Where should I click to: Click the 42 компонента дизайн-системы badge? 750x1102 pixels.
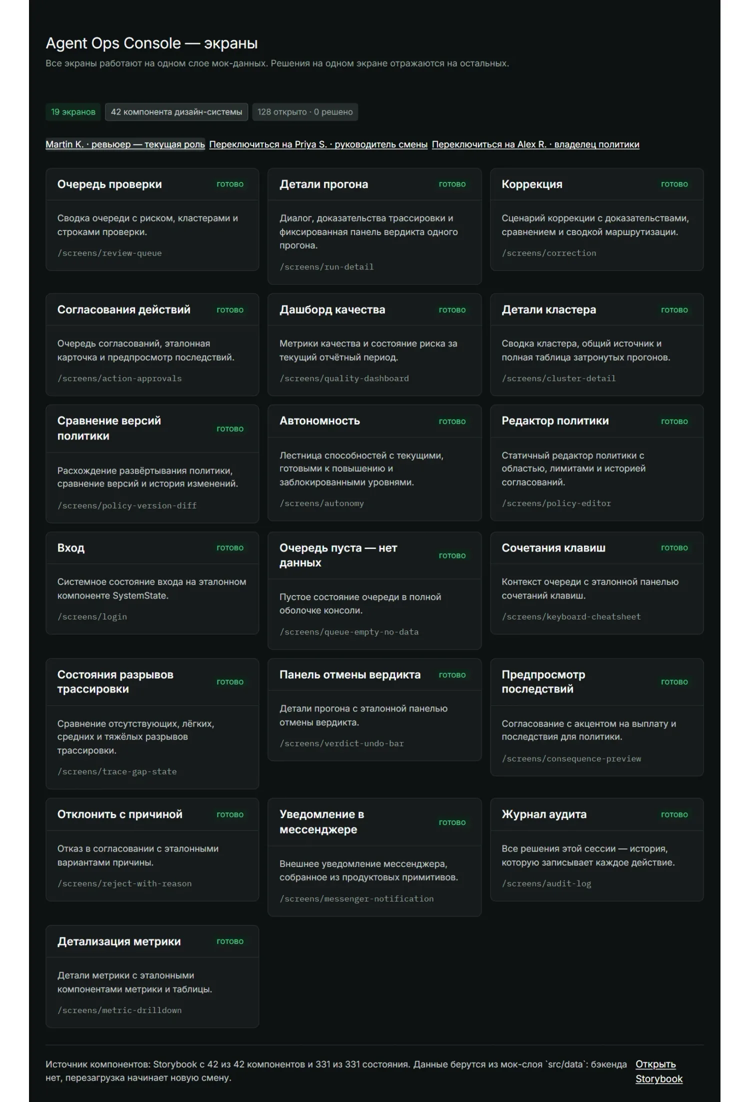(176, 112)
